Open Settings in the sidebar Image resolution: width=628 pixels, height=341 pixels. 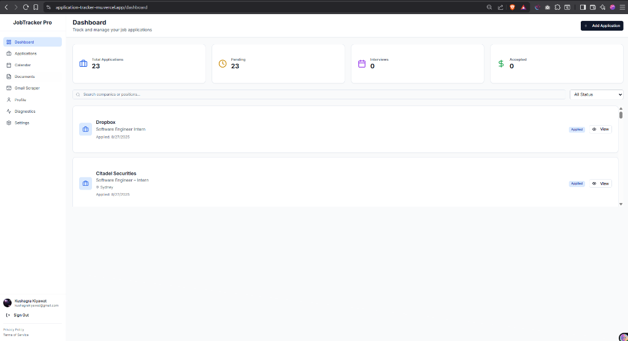click(x=33, y=123)
